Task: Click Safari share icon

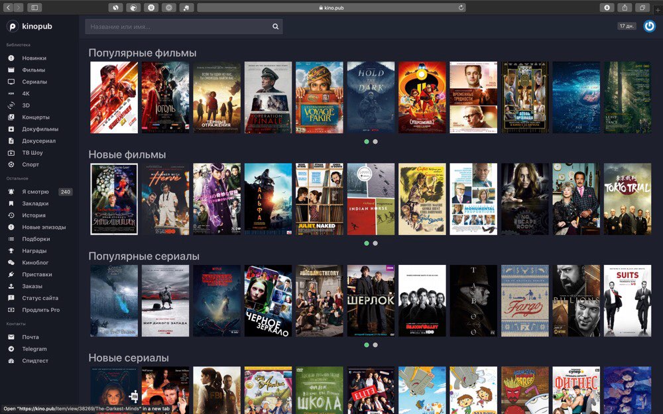Action: point(625,7)
